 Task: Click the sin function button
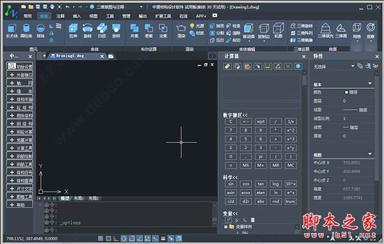click(230, 184)
